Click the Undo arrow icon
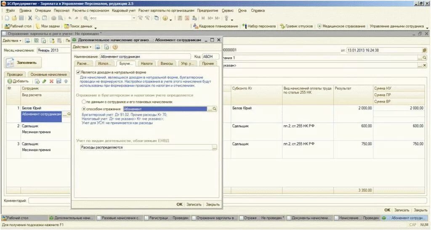 tap(70, 18)
